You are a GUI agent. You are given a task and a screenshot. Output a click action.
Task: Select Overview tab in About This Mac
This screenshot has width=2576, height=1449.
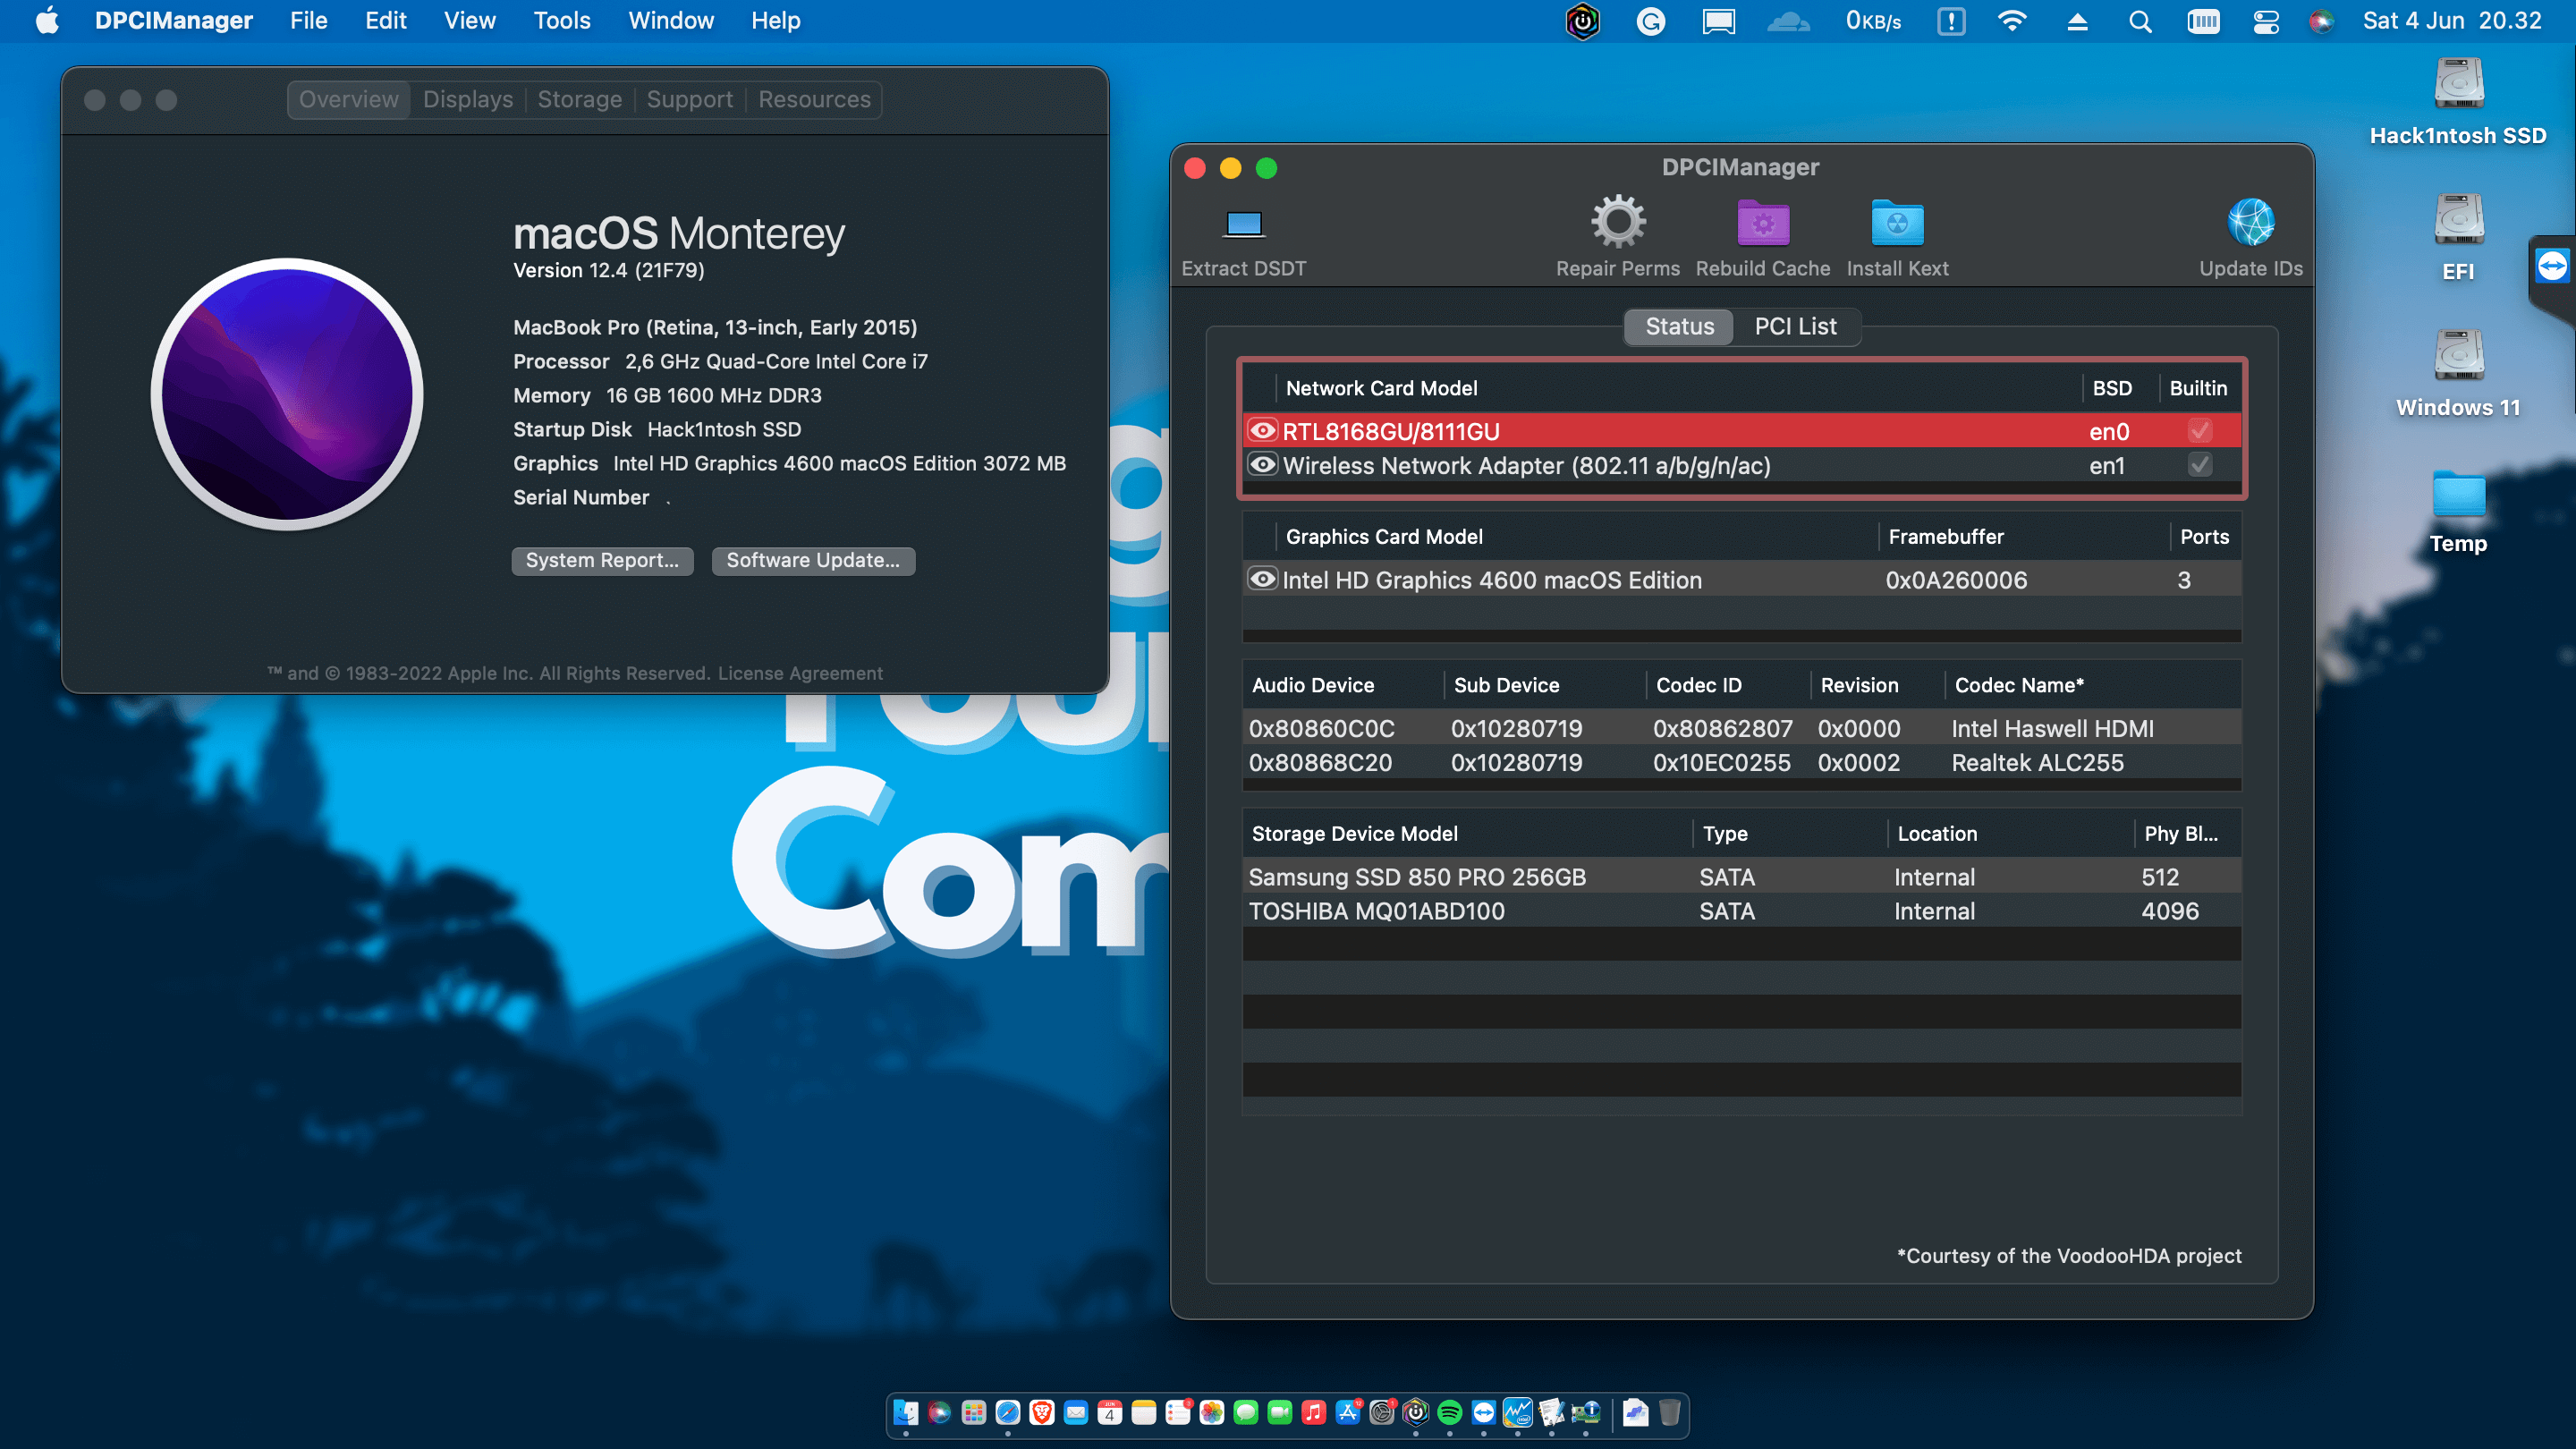pos(348,99)
